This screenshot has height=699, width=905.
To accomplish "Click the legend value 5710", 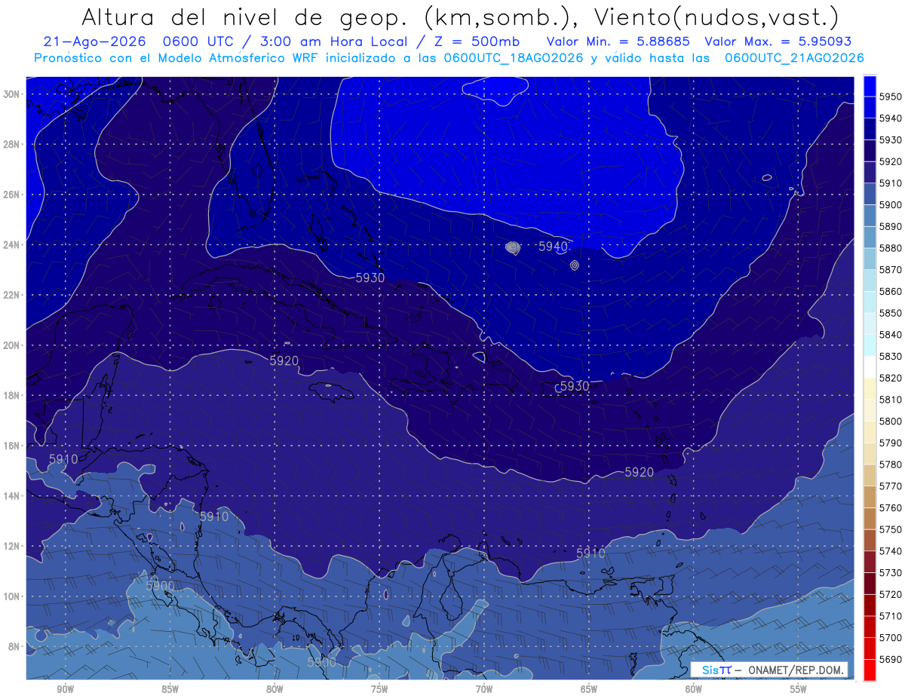I will [x=891, y=616].
